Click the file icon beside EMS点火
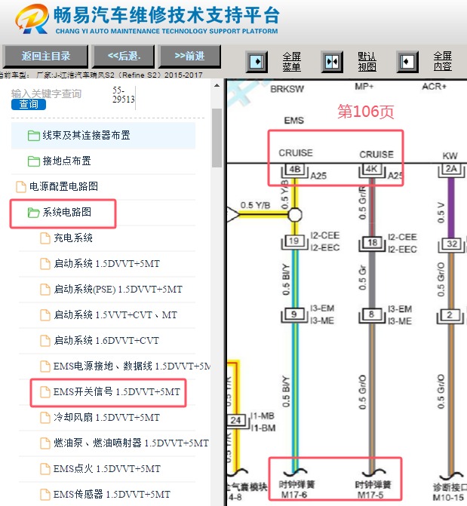Viewport: 467px width, 506px height. tap(45, 468)
